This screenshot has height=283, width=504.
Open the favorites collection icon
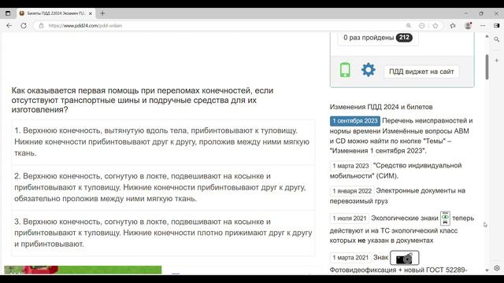point(453,26)
